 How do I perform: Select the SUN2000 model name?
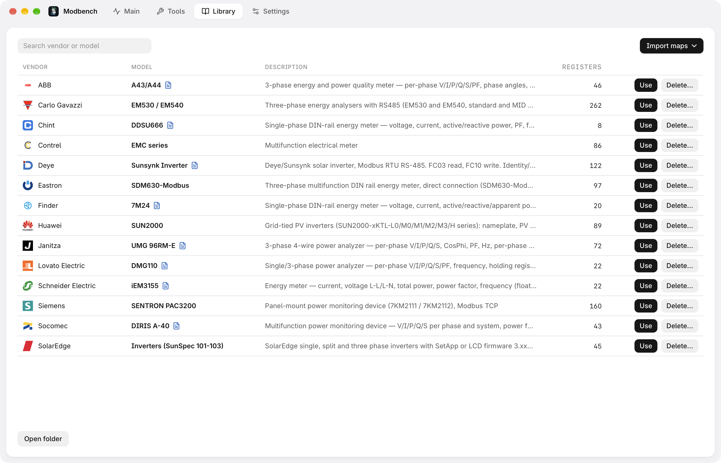(x=147, y=226)
